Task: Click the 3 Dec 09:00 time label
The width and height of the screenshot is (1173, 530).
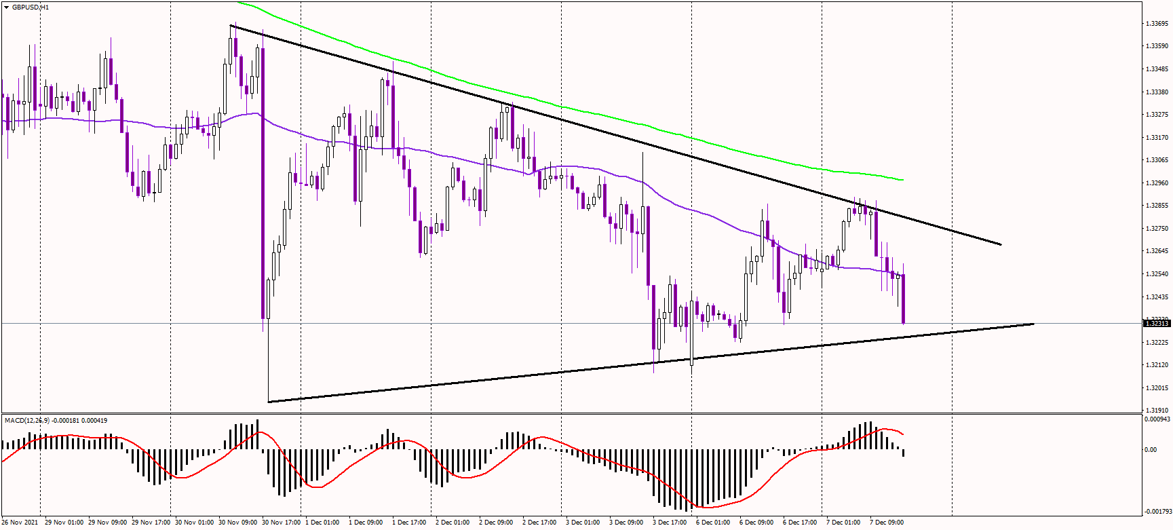Action: [627, 523]
